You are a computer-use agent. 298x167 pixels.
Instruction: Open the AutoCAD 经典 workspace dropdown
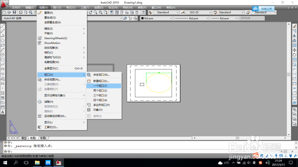click(19, 18)
